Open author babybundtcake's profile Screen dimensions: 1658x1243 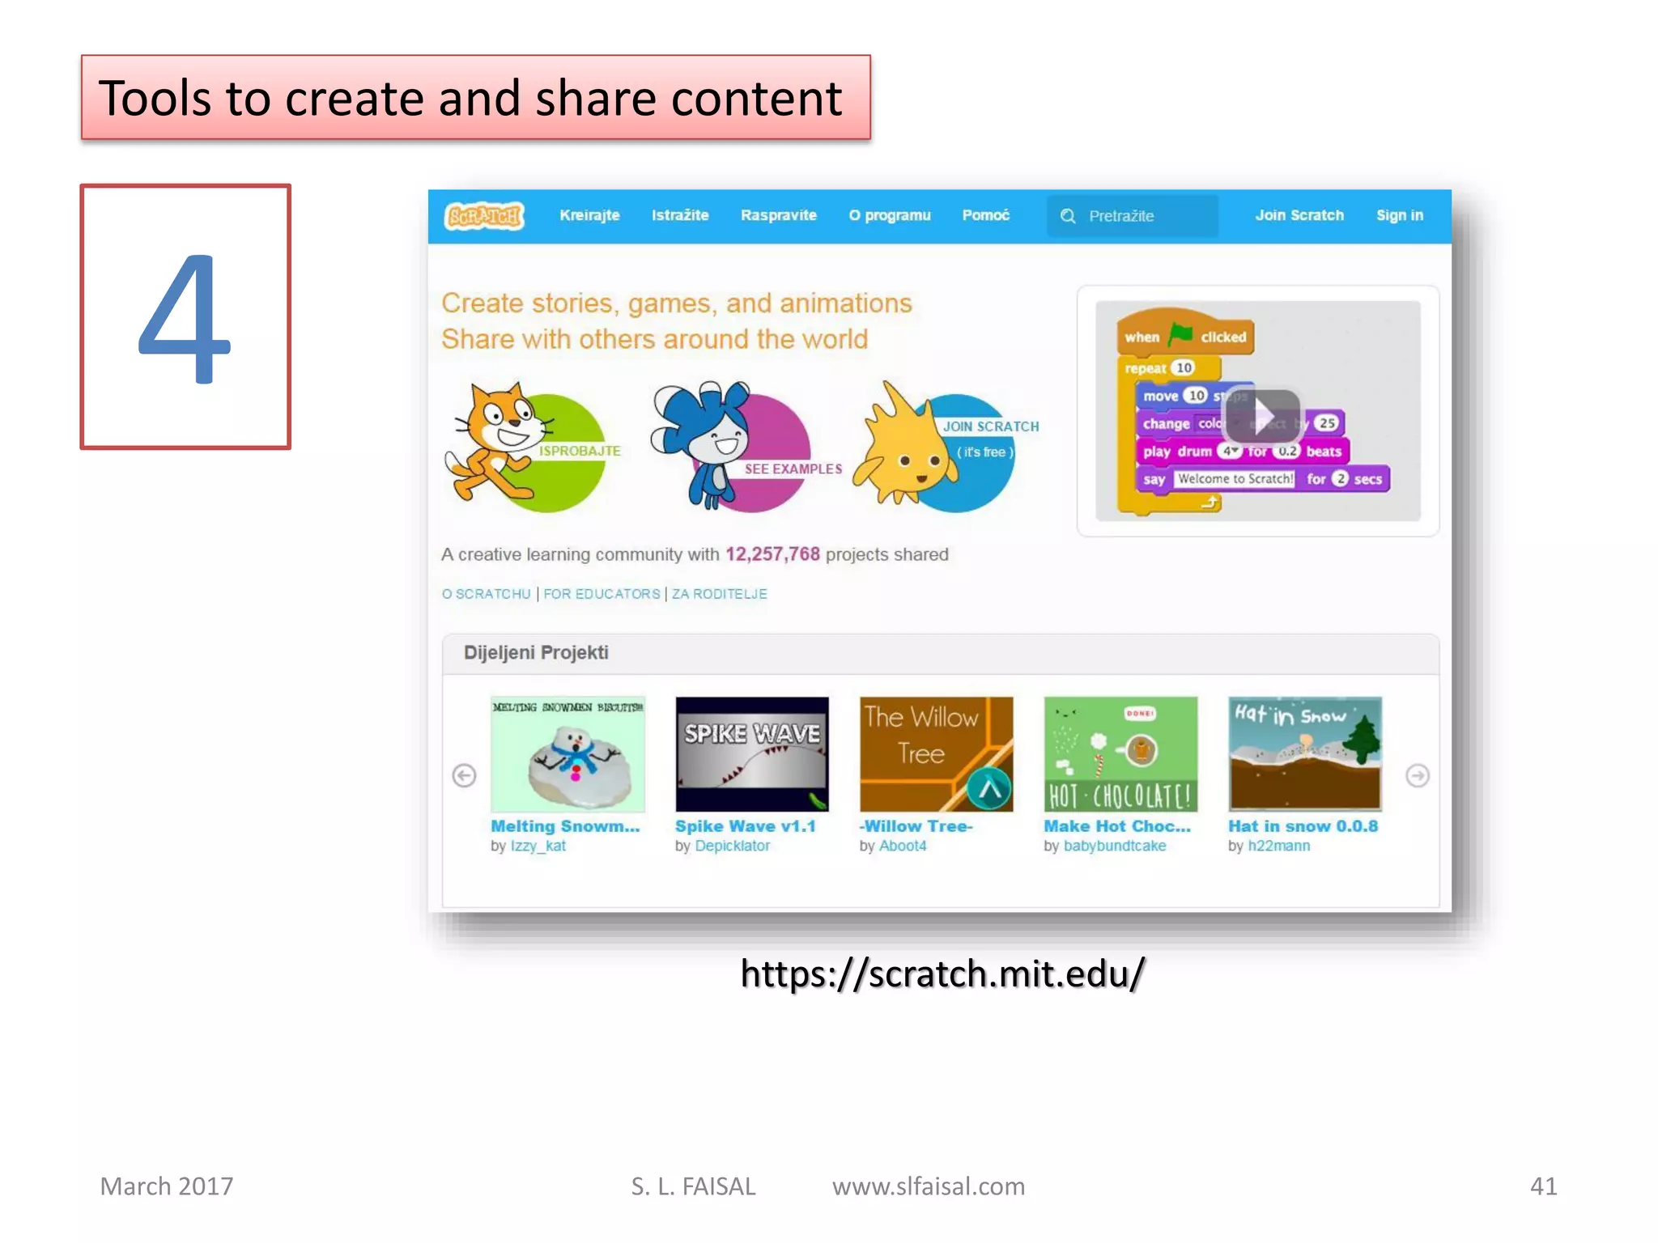click(1115, 846)
